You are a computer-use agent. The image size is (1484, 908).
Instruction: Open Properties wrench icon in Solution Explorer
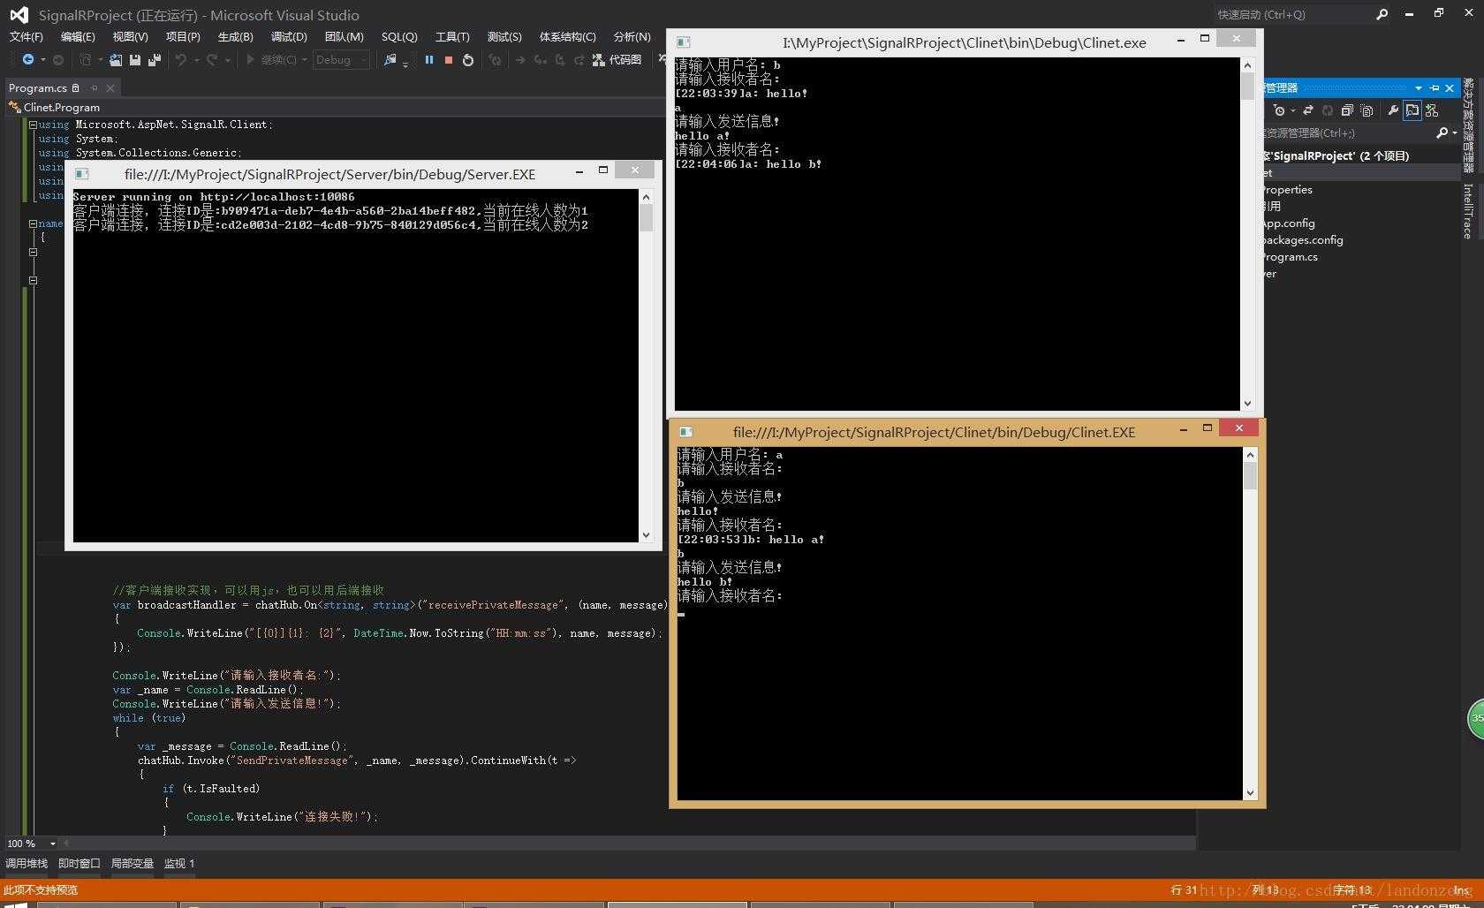(x=1393, y=110)
